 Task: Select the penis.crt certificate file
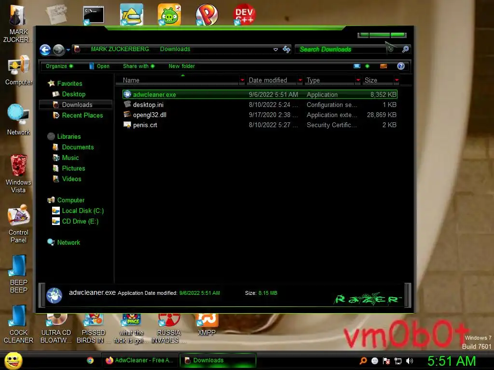260,125
